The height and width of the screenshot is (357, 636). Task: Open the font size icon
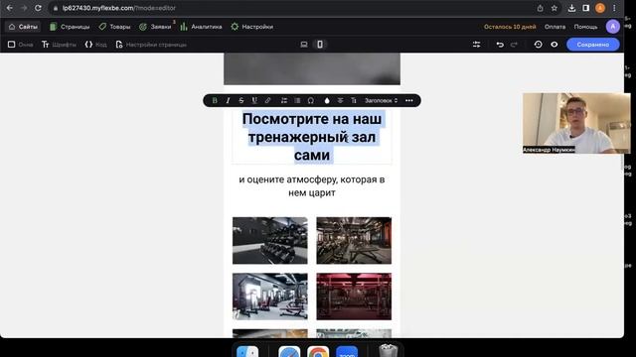[x=354, y=100]
